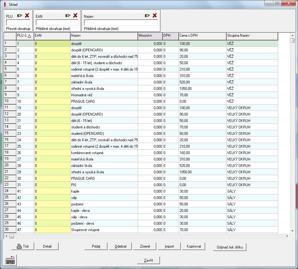Click the PLU number 31 cell

(25, 185)
